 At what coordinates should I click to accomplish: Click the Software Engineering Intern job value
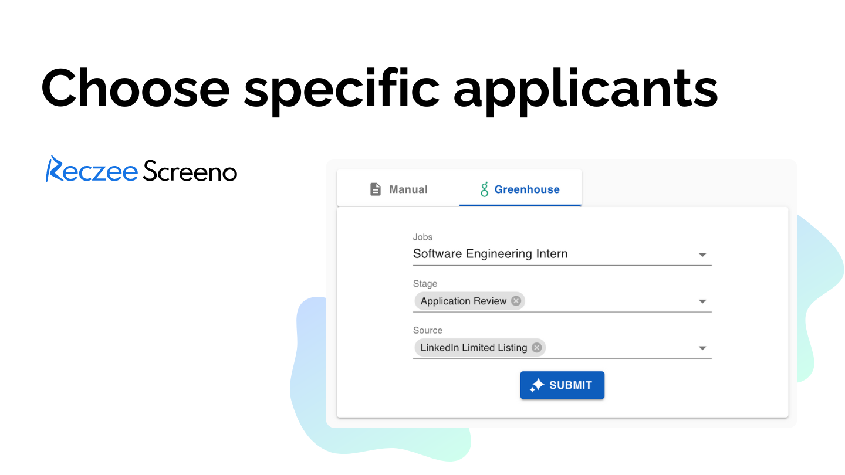point(490,254)
